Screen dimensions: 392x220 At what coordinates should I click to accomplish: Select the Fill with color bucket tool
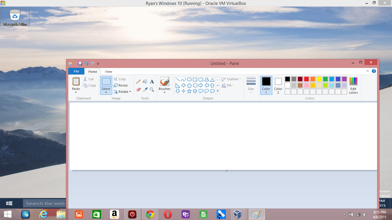coord(145,81)
